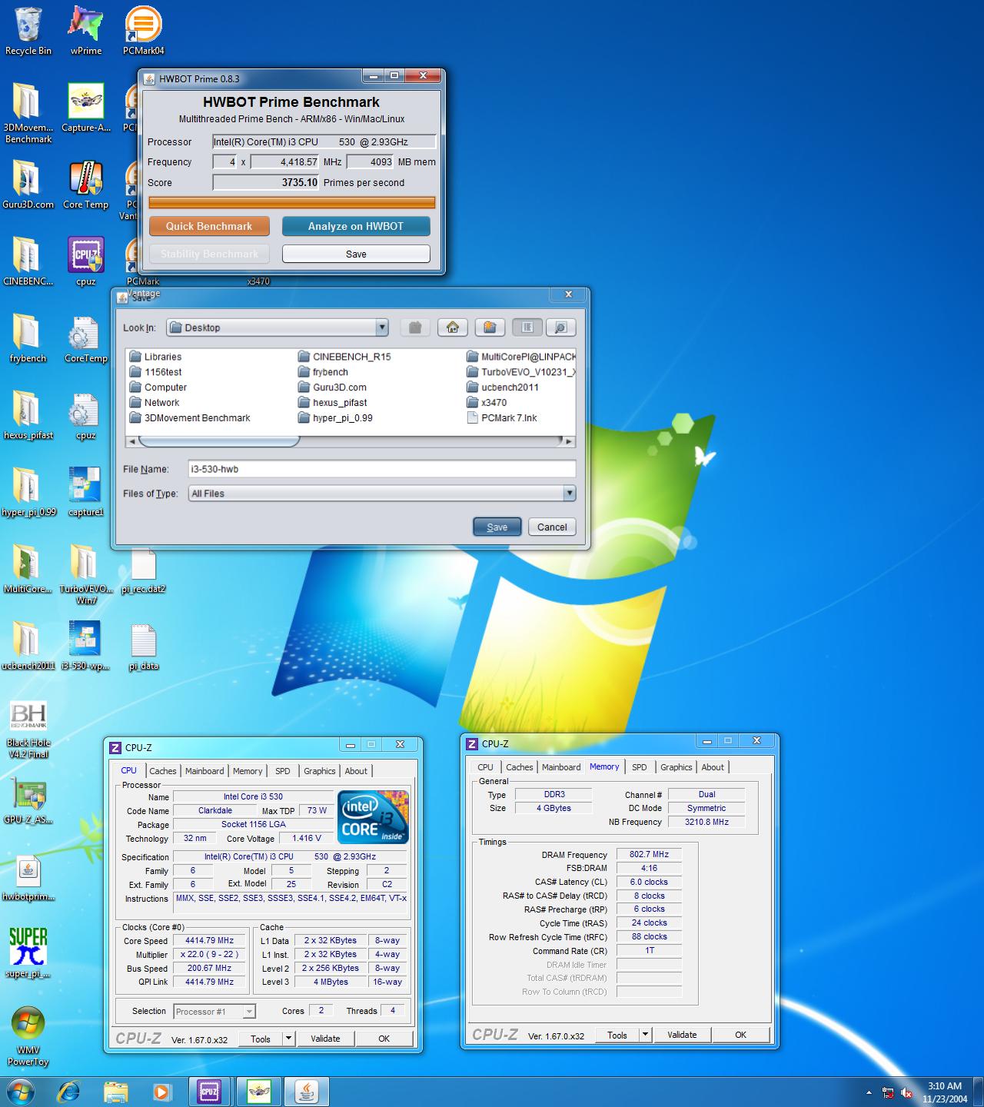Open Tools dropdown arrow in left CPU-Z
The image size is (984, 1107).
[x=289, y=1039]
